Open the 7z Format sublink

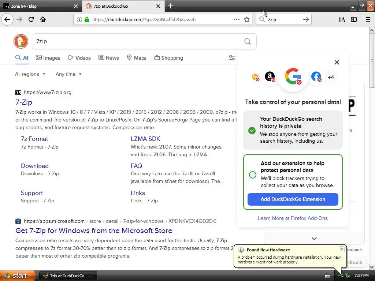[x=34, y=139]
